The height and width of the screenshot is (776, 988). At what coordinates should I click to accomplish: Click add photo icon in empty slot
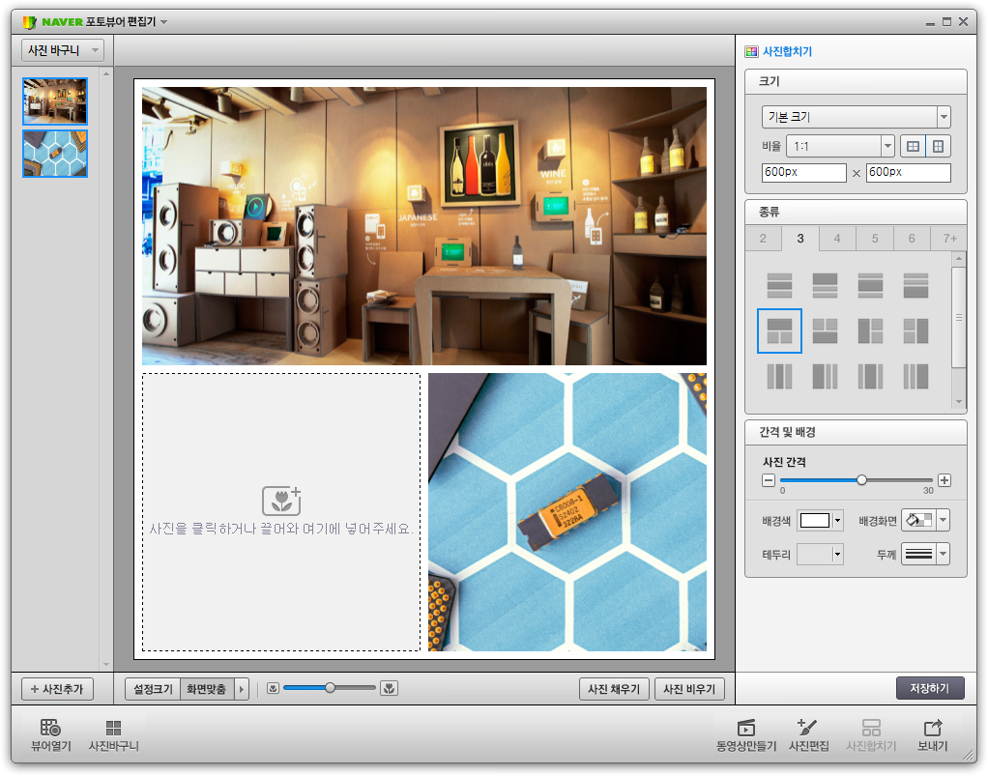(281, 501)
